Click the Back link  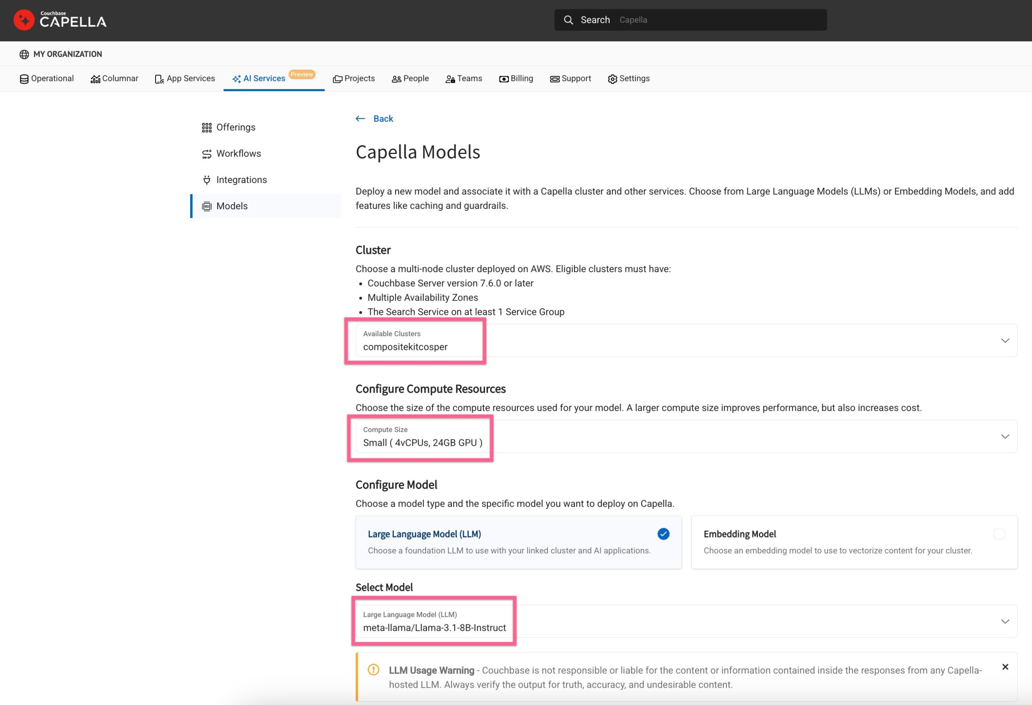(x=383, y=119)
